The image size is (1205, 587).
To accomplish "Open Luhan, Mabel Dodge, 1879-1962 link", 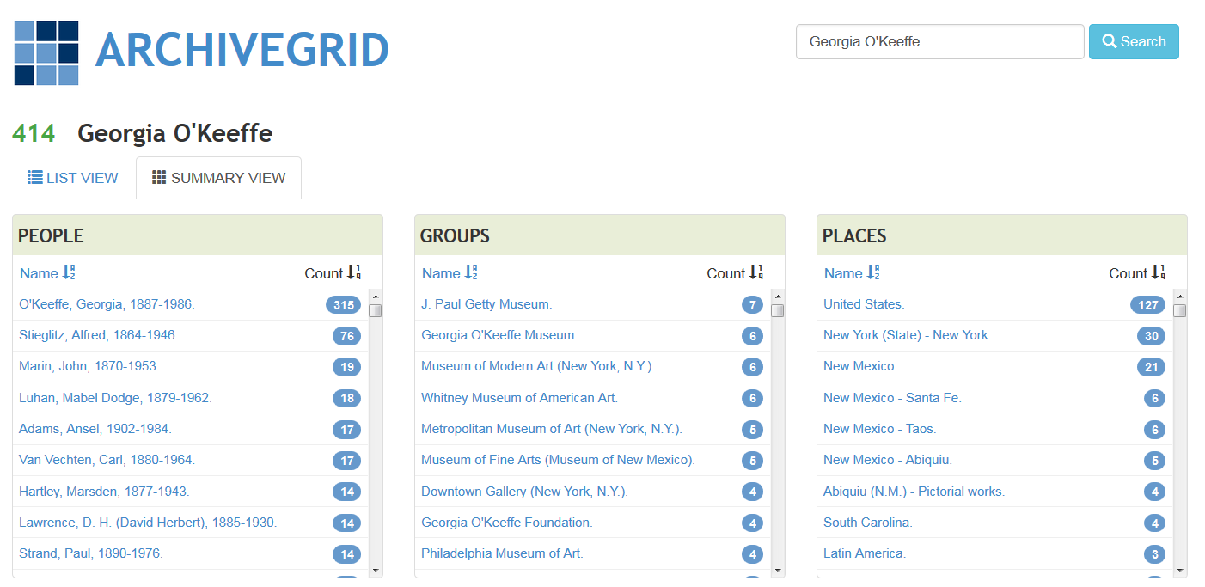I will (115, 398).
